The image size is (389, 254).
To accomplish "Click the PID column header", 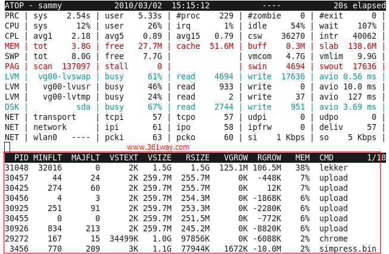I will pos(21,157).
